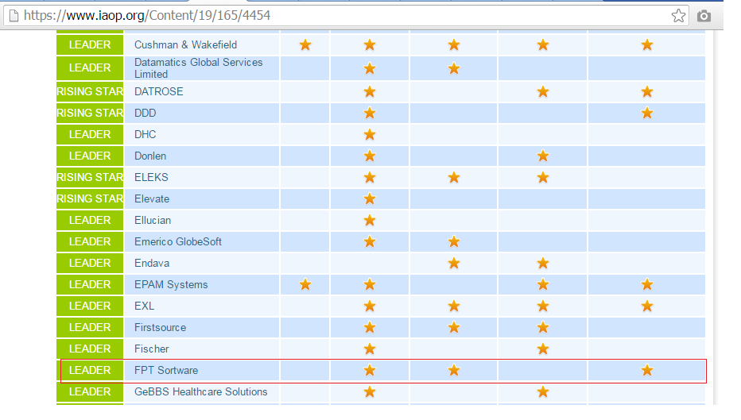Click the RISING STAR label beside DDD
This screenshot has height=420, width=741.
tap(90, 114)
